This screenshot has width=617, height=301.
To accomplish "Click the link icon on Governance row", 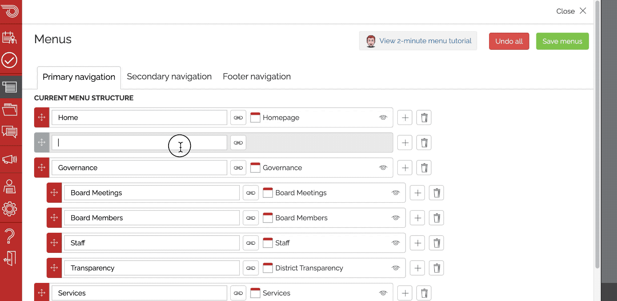I will click(x=238, y=168).
